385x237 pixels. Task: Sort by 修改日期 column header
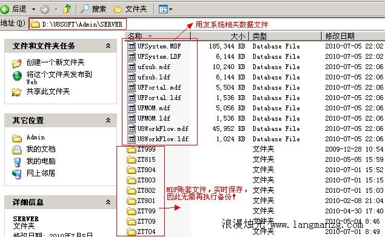[x=353, y=36]
